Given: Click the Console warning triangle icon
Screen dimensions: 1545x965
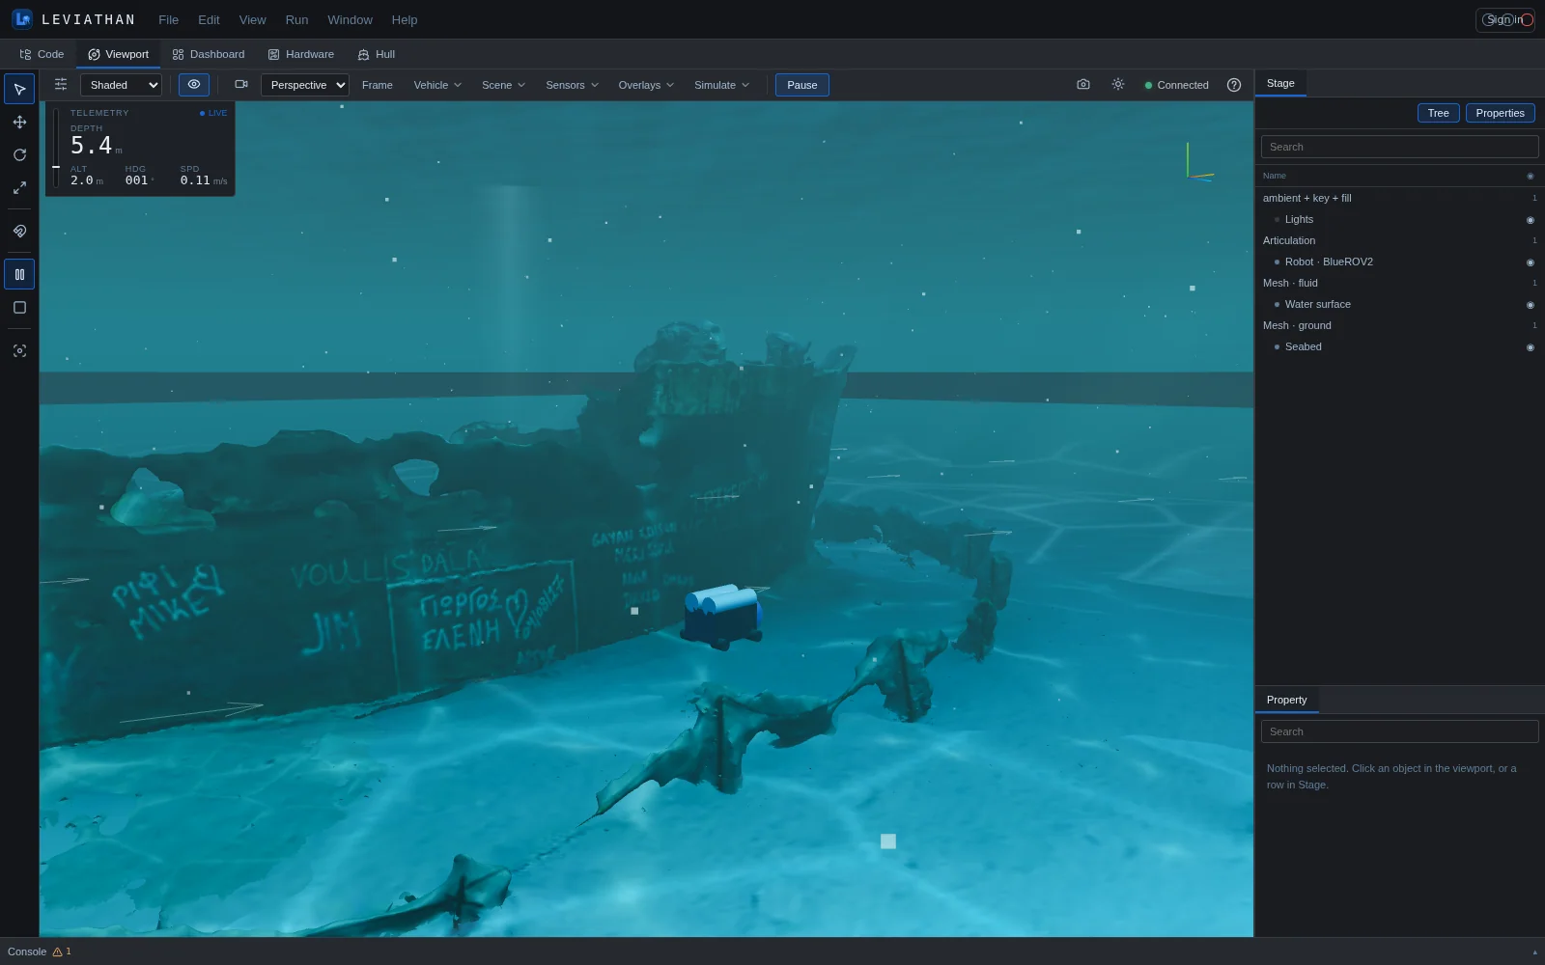Looking at the screenshot, I should click(x=58, y=951).
